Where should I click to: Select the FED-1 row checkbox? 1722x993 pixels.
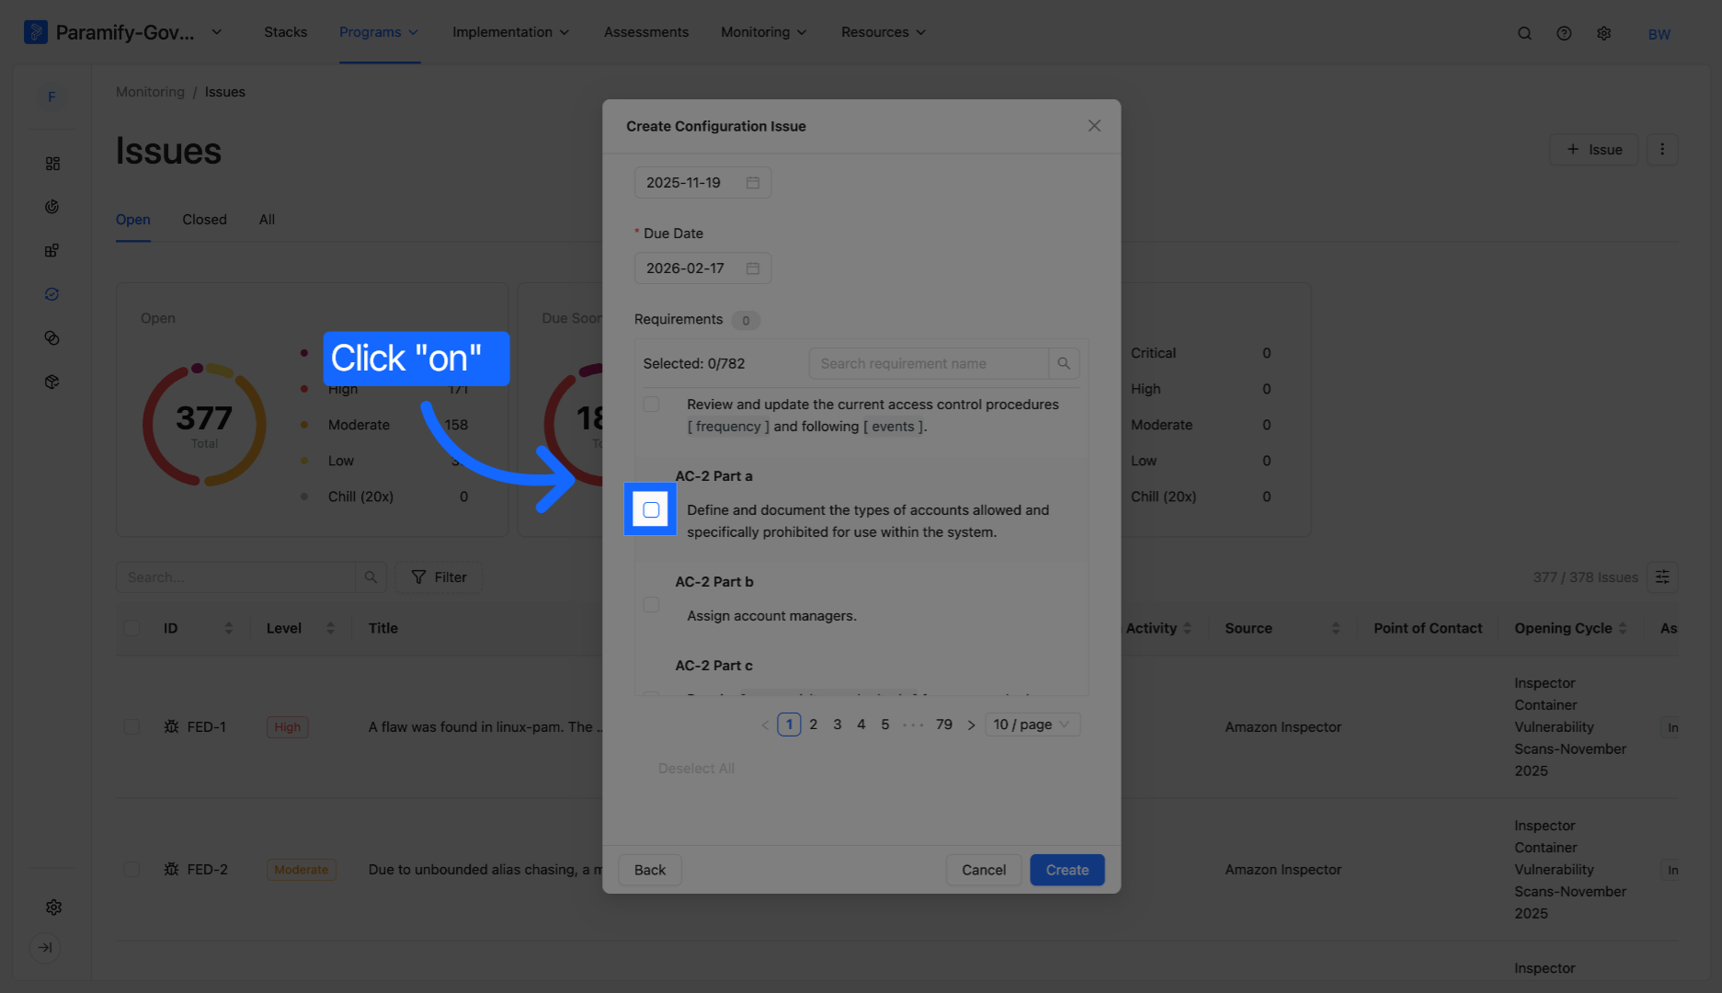click(131, 727)
